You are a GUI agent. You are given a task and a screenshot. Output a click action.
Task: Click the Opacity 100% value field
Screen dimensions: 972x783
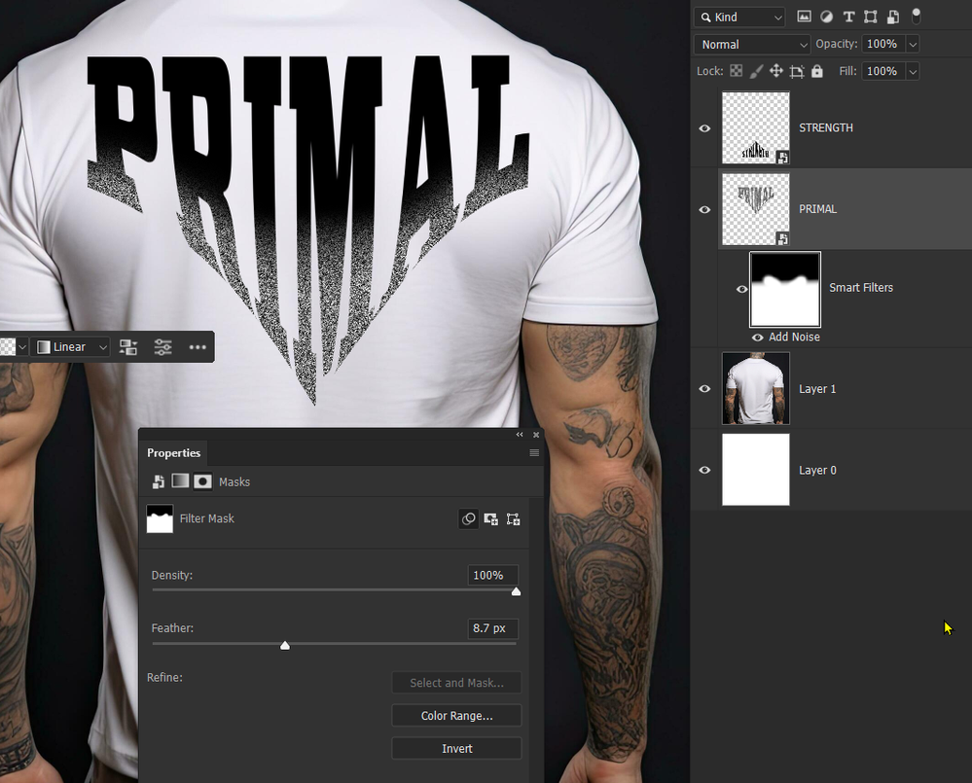pos(882,44)
